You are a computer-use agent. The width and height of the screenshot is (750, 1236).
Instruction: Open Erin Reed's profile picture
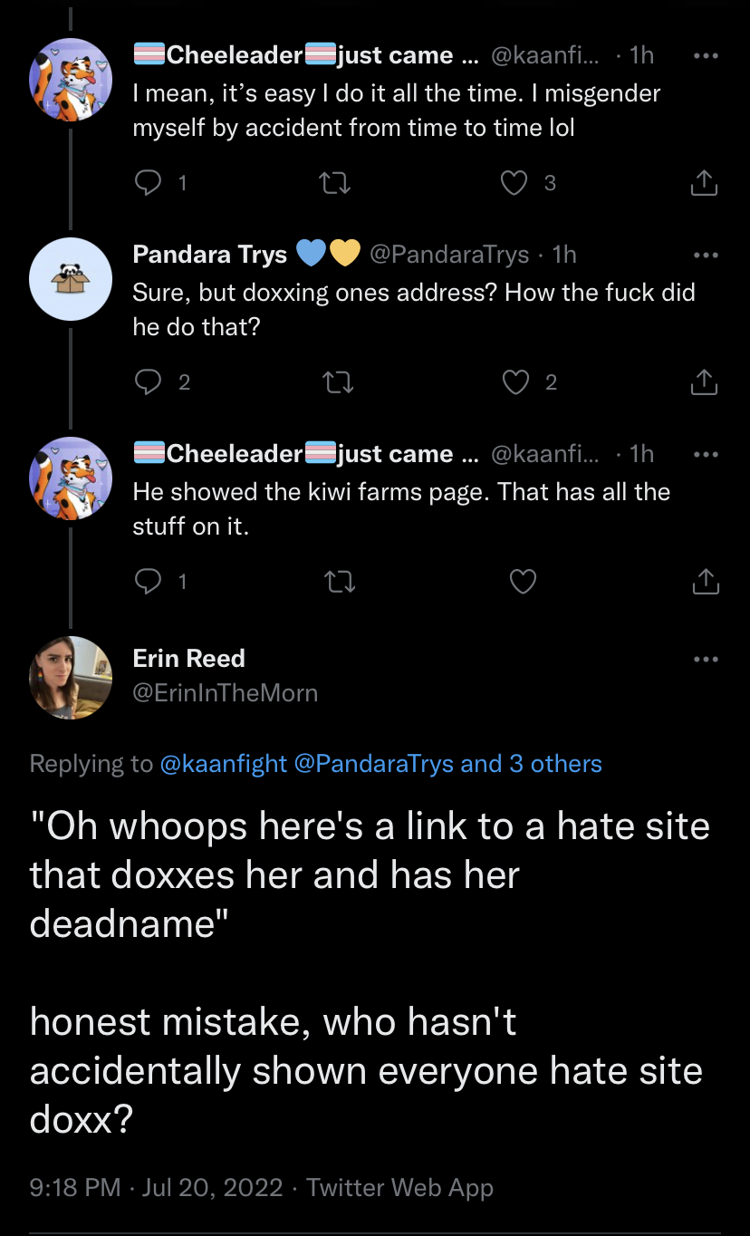point(70,677)
